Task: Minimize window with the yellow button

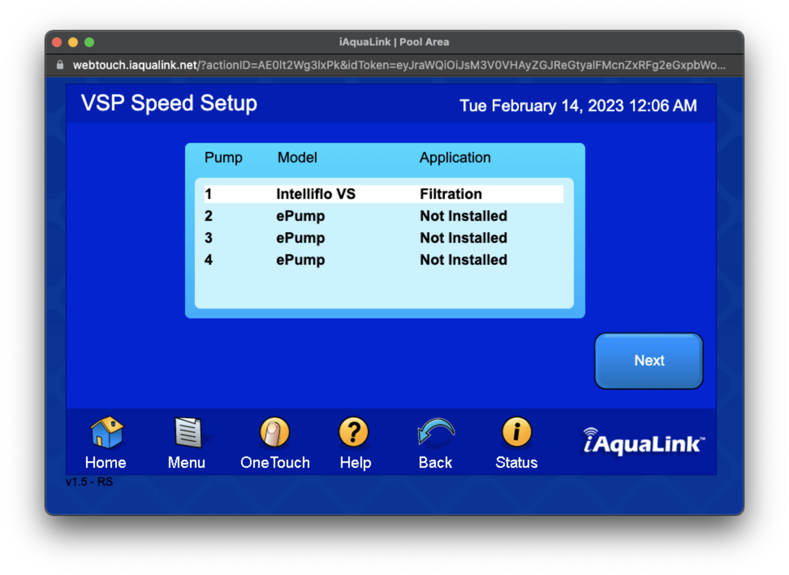Action: coord(73,42)
